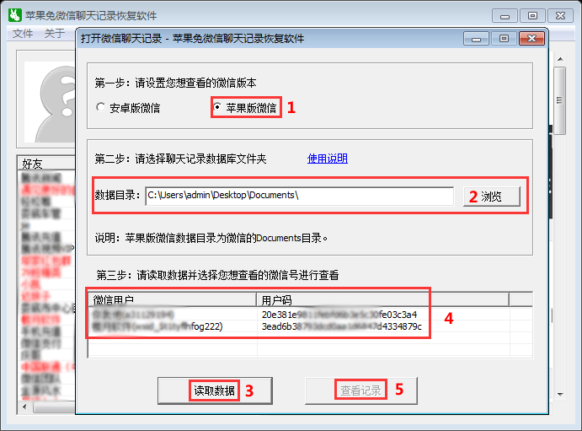Close the 打开微信聊天记录 dialog

tap(531, 38)
